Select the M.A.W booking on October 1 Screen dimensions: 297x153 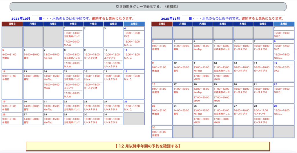pyautogui.click(x=68, y=45)
